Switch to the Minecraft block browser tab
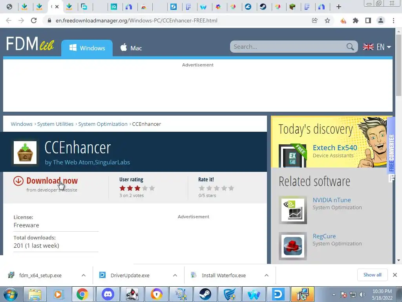The width and height of the screenshot is (402, 302). click(x=292, y=7)
